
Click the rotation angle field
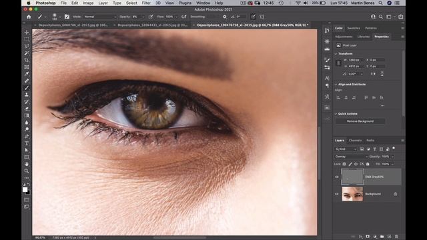(x=354, y=74)
